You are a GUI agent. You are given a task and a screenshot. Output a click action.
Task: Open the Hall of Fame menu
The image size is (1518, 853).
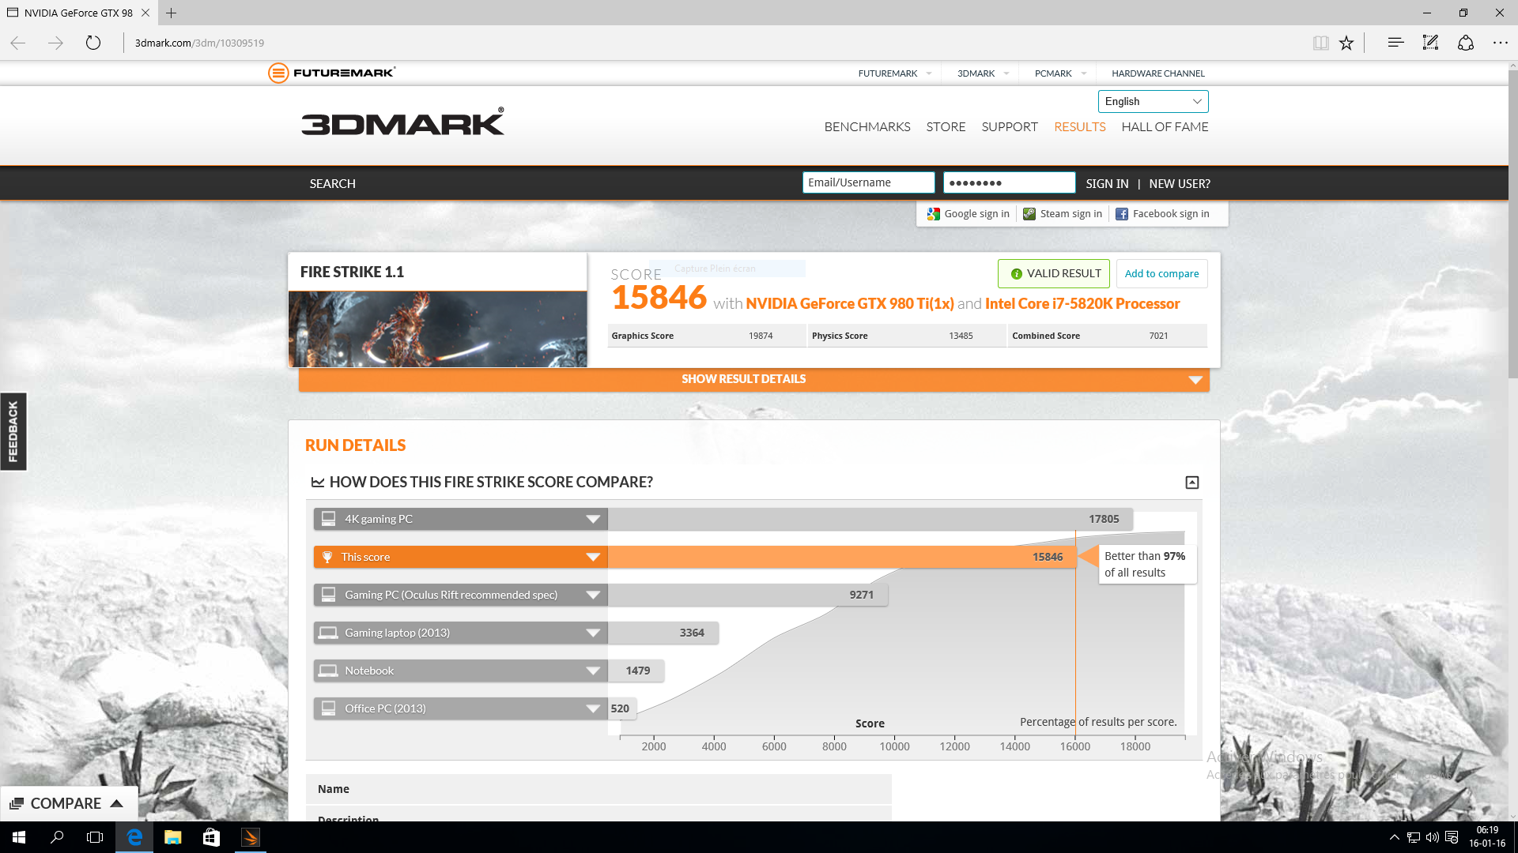tap(1165, 126)
